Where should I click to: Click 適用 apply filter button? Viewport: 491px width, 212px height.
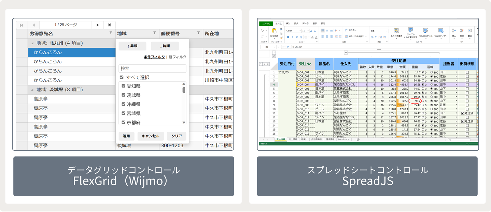[126, 136]
